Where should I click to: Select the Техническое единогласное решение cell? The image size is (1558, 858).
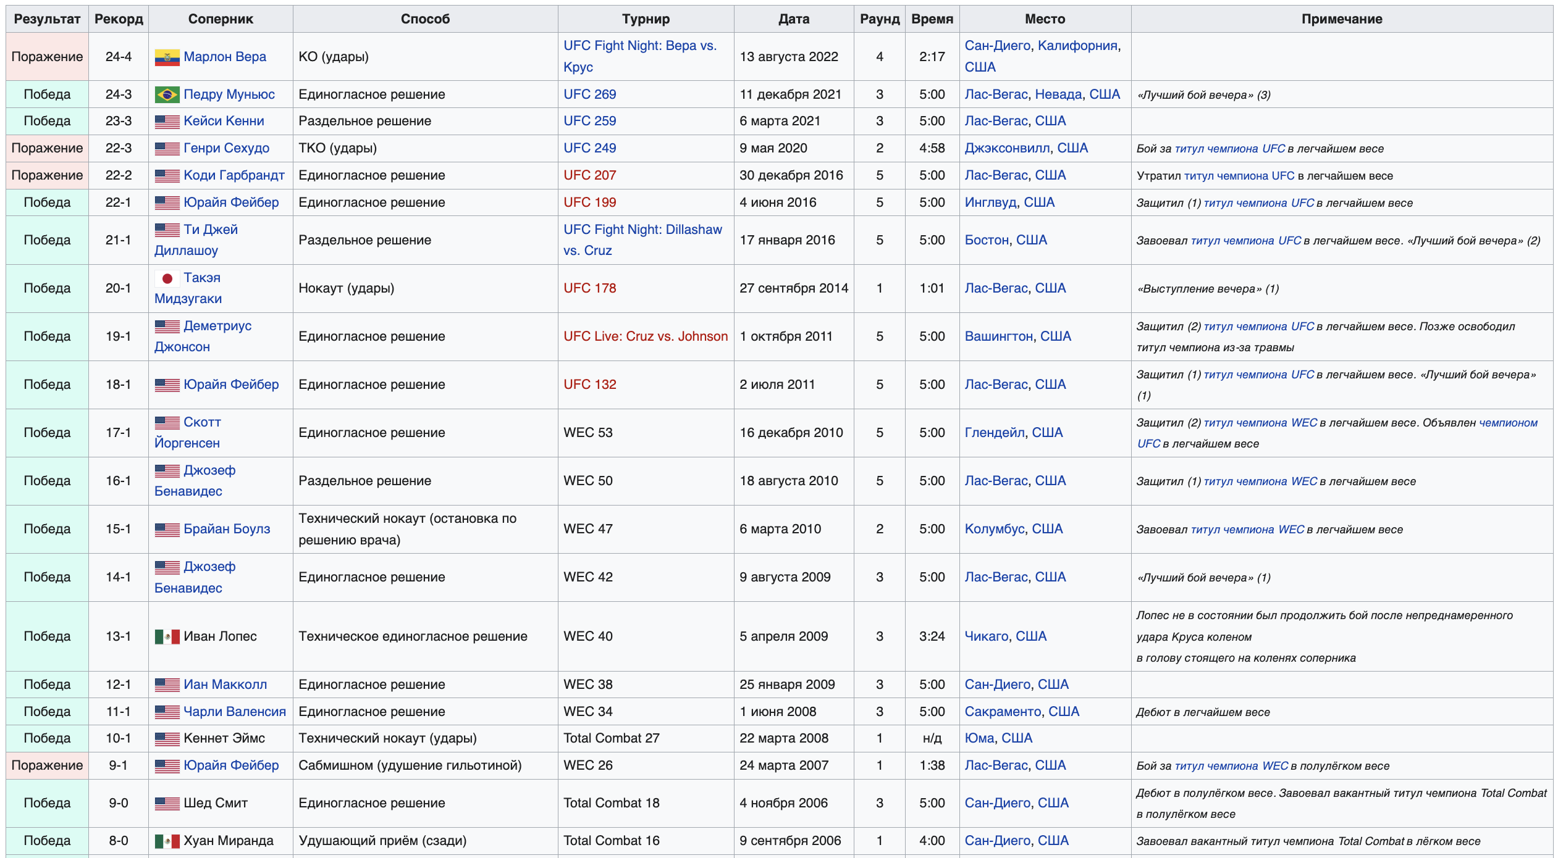pyautogui.click(x=425, y=636)
